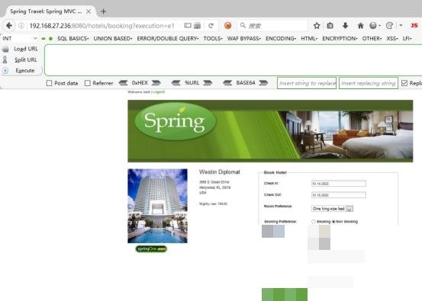
Task: Click the Westin Diplomat hotel name
Action: point(220,172)
